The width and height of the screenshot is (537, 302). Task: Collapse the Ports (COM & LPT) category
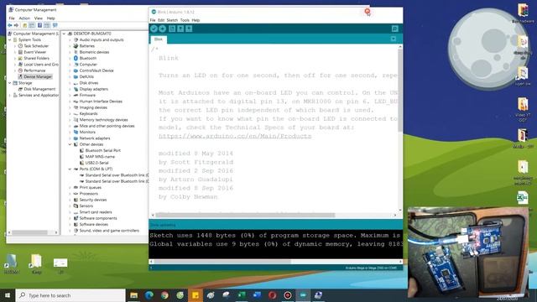[70, 169]
